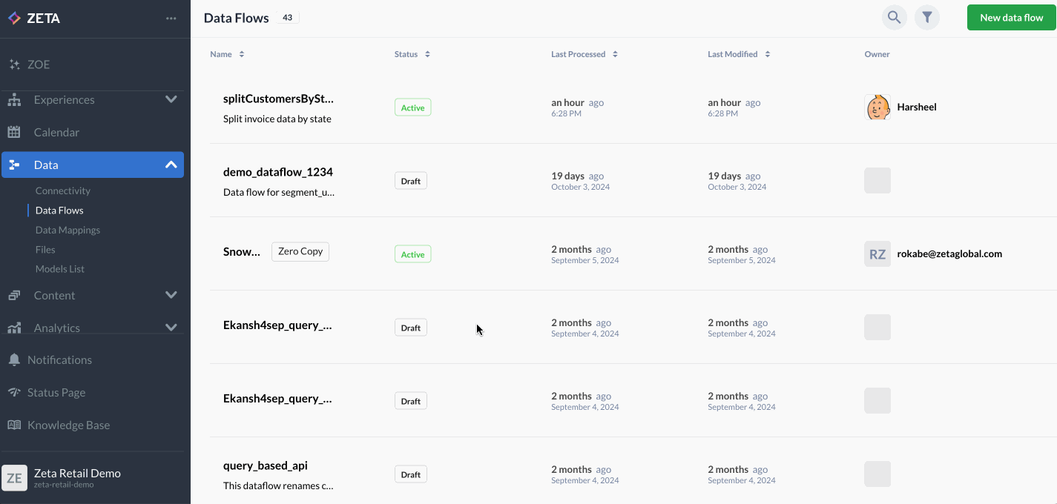Open the search magnifier icon

(894, 18)
